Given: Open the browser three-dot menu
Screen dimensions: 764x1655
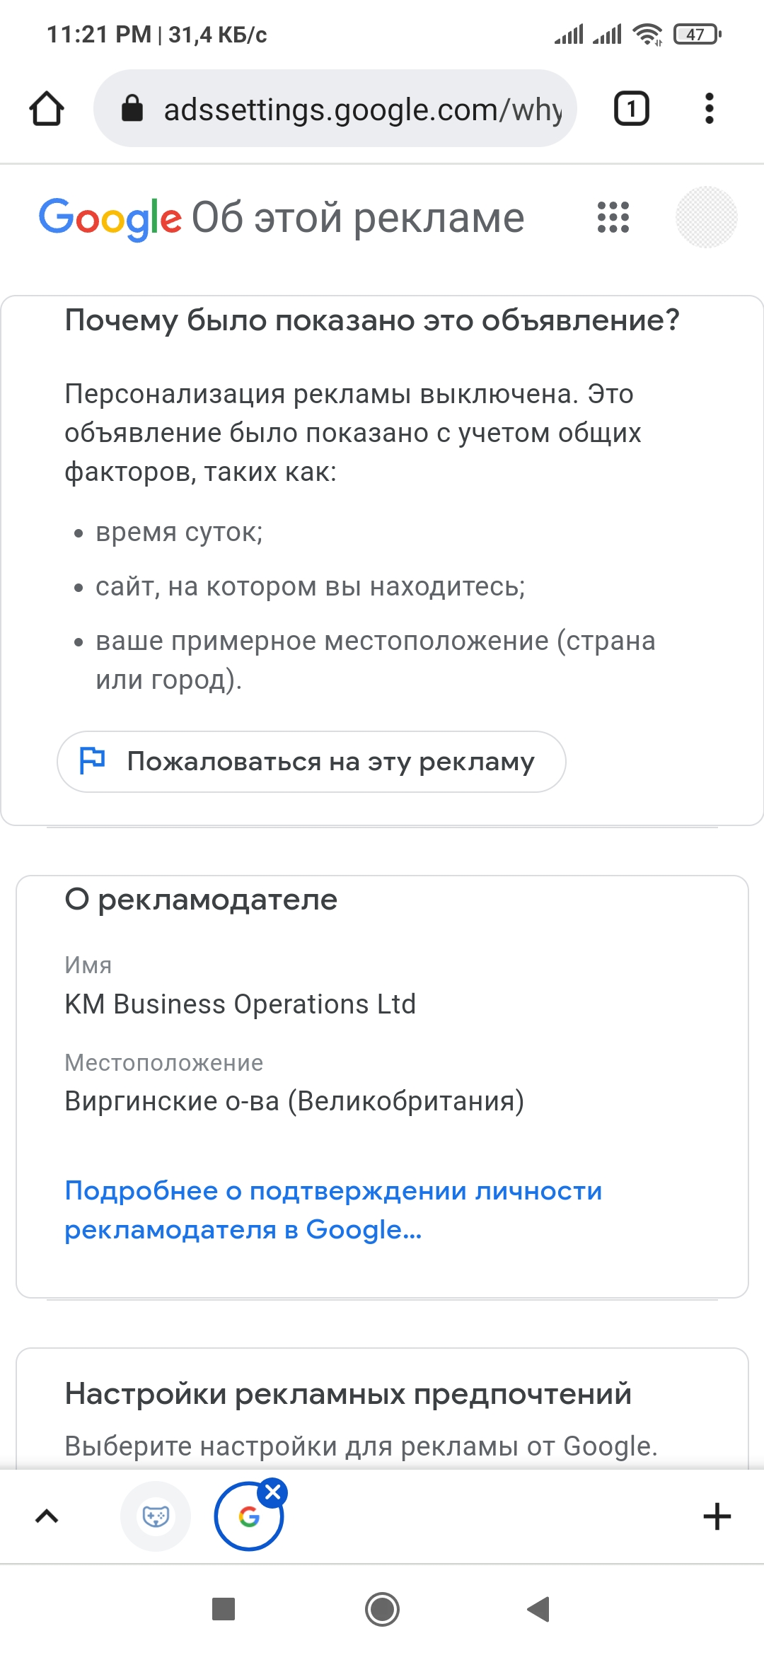Looking at the screenshot, I should coord(710,109).
